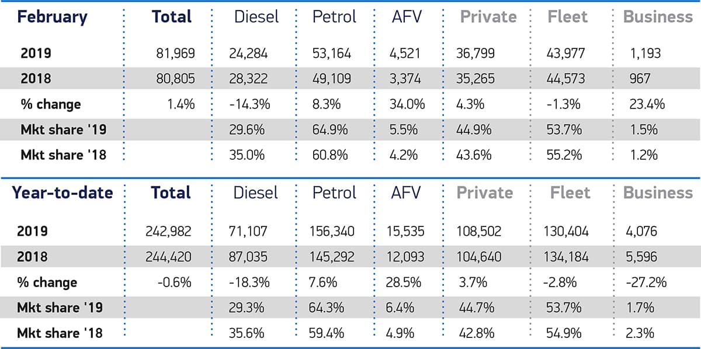Click the Private header in Year-to-date table
The image size is (701, 349).
[x=484, y=193]
